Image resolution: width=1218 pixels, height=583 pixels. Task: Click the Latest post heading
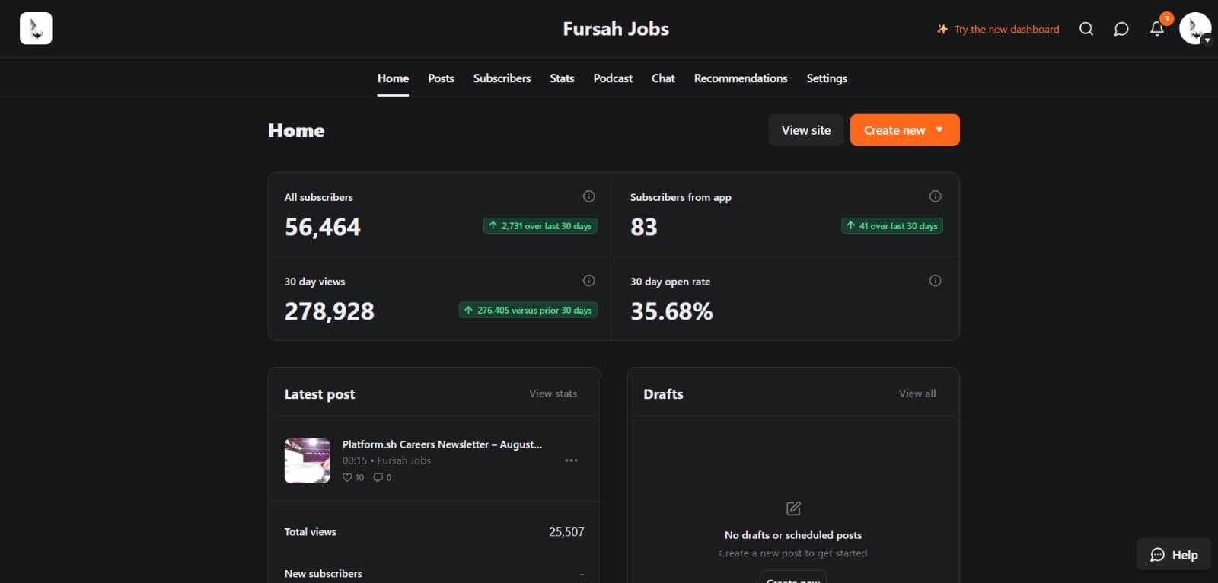pyautogui.click(x=320, y=394)
